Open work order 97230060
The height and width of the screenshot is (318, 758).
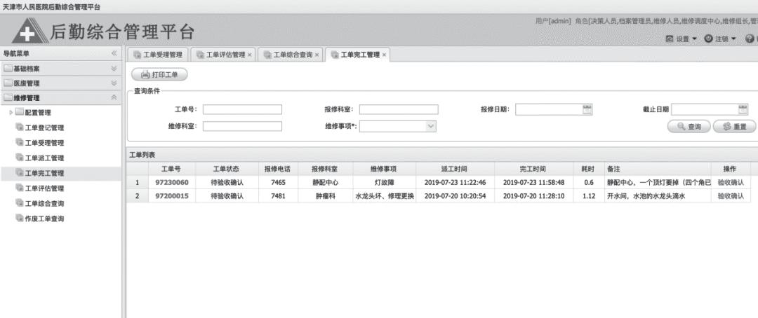click(172, 182)
